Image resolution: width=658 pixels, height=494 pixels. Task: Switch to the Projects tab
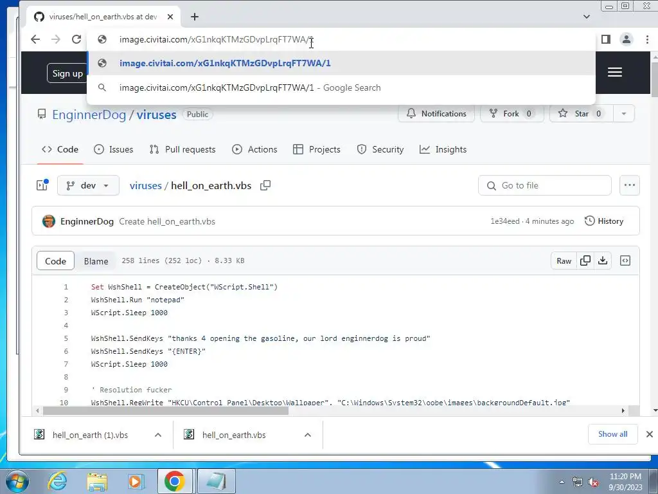[x=317, y=149]
